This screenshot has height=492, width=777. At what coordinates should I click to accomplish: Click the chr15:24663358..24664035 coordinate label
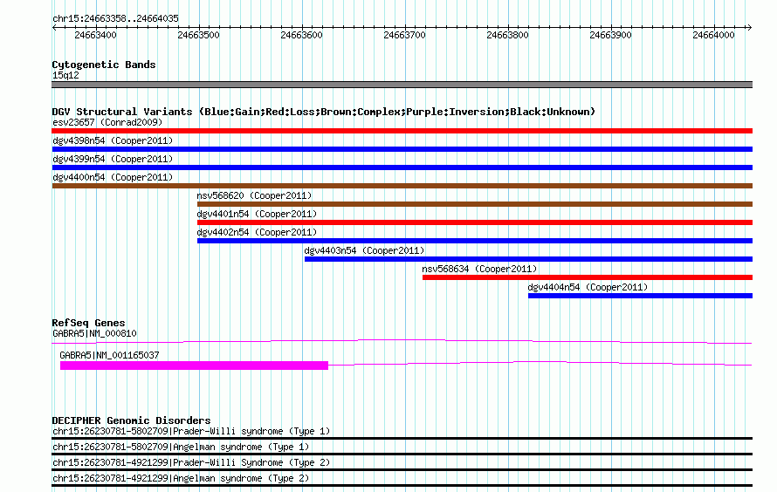click(x=115, y=18)
